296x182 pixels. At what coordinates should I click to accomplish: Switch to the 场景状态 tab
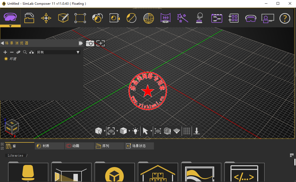tap(139, 146)
